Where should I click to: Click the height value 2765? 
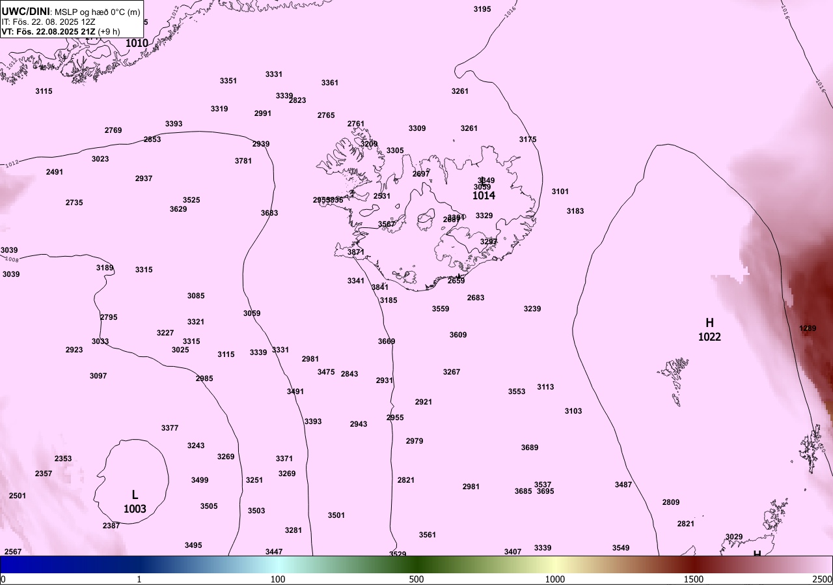point(326,115)
